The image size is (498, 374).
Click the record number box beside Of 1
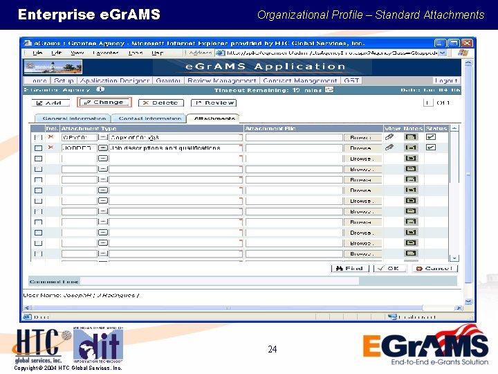(x=428, y=103)
